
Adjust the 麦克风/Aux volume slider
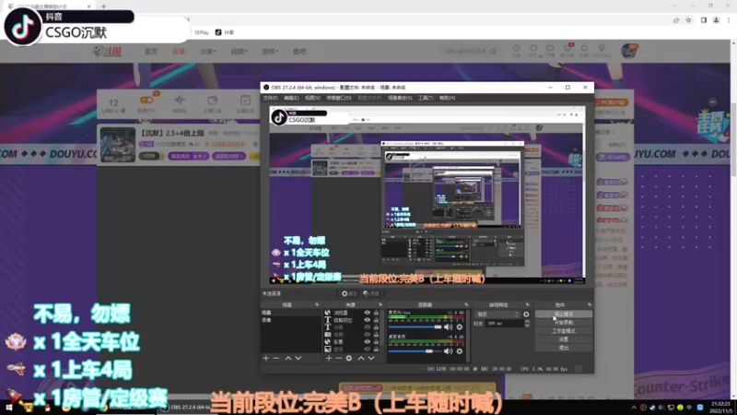tap(415, 327)
